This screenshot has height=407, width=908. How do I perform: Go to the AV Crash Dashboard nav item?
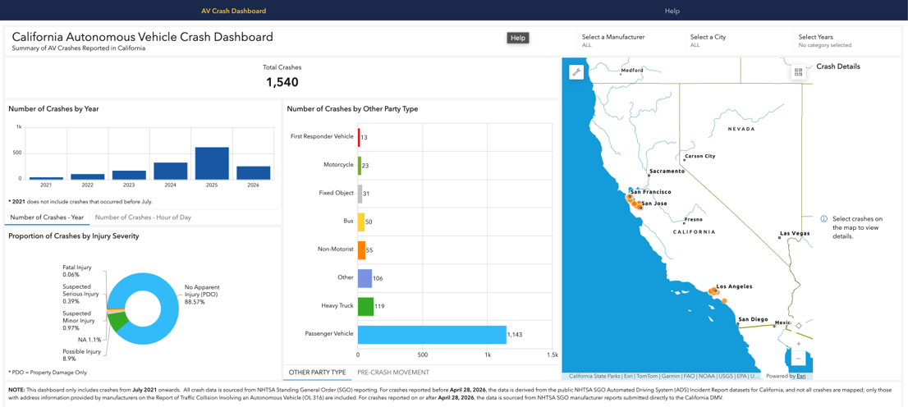[234, 11]
